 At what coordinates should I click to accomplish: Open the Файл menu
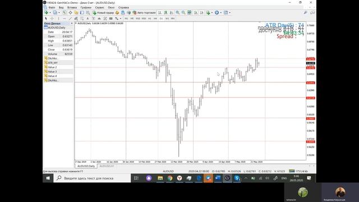pos(52,7)
